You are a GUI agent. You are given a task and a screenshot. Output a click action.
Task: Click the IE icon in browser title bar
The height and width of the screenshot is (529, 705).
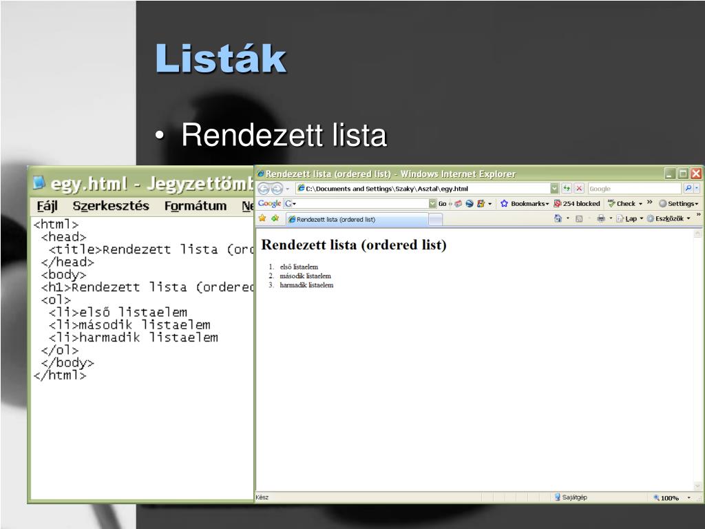(x=260, y=174)
